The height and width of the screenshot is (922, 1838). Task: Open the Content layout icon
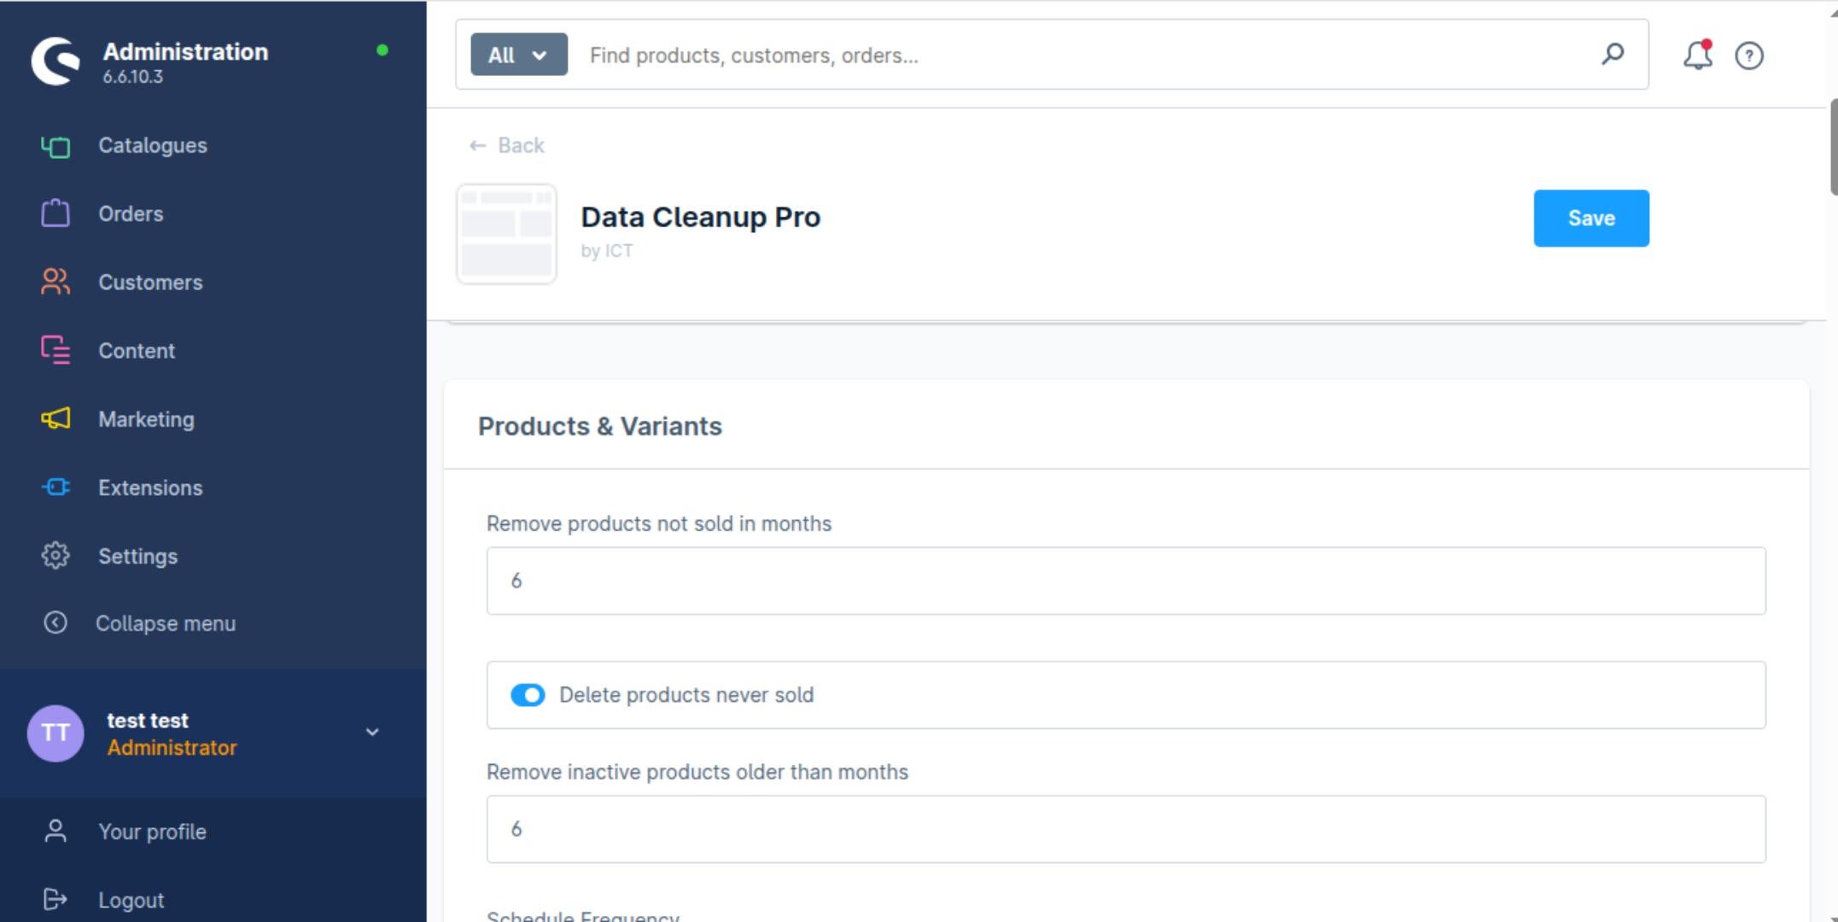[55, 351]
